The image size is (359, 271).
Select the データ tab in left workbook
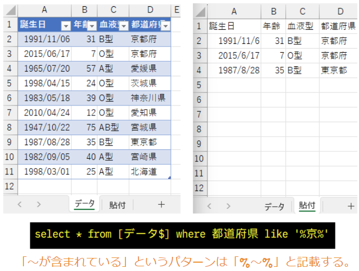click(85, 204)
